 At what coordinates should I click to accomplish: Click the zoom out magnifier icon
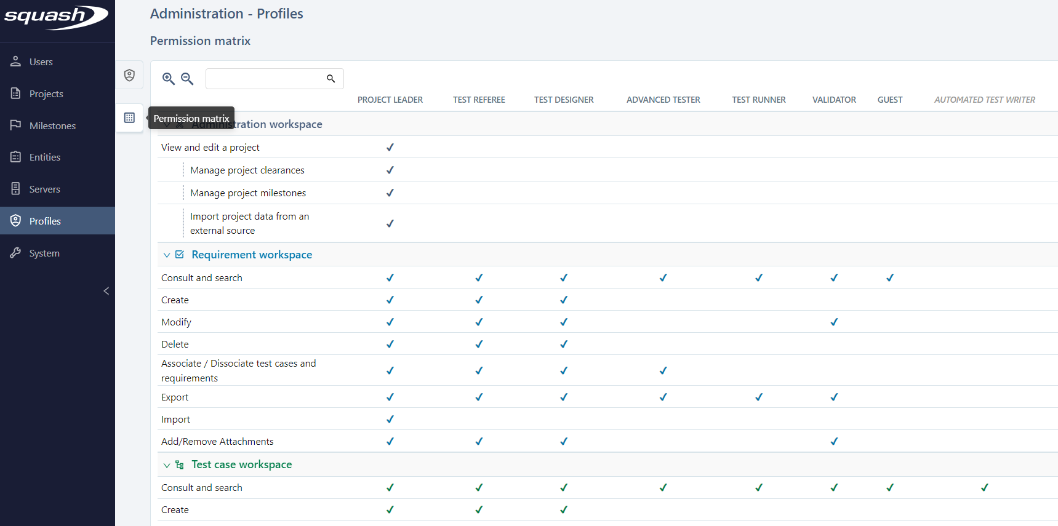(187, 79)
